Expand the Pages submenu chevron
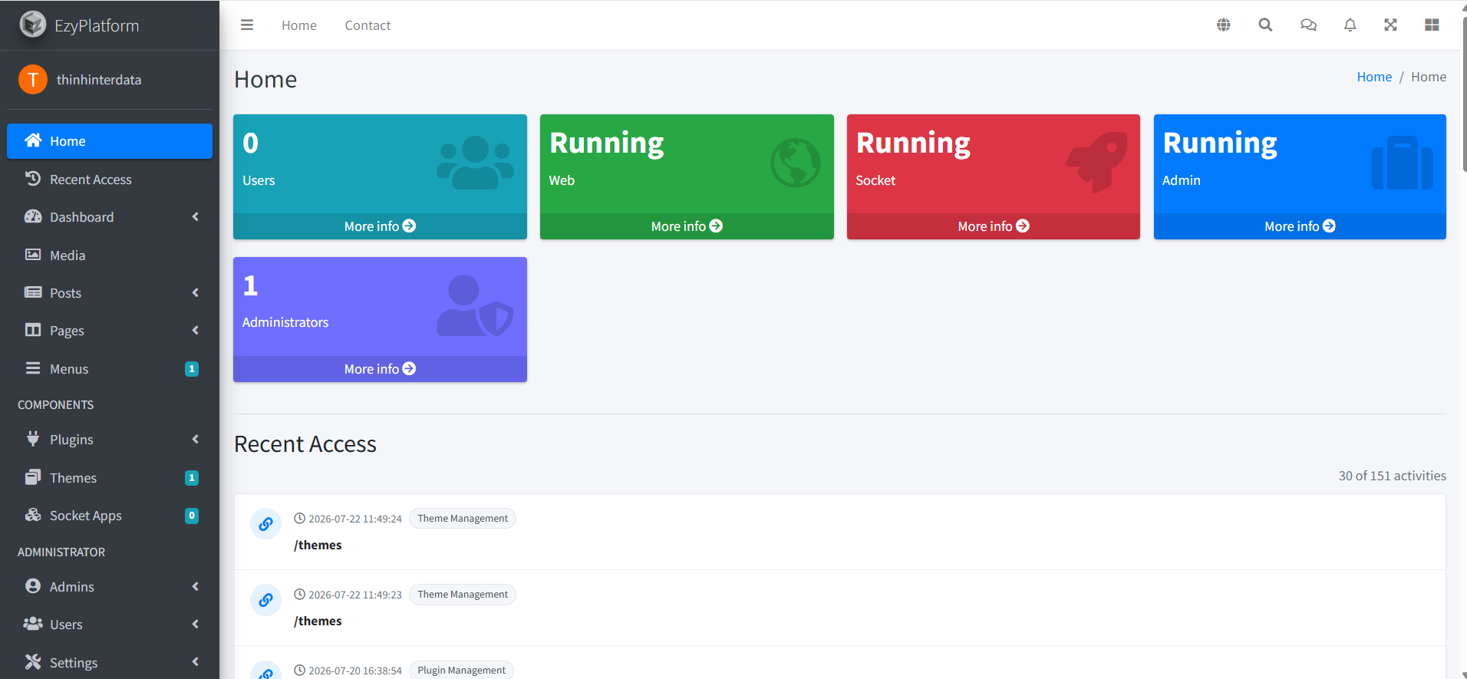 [x=196, y=331]
